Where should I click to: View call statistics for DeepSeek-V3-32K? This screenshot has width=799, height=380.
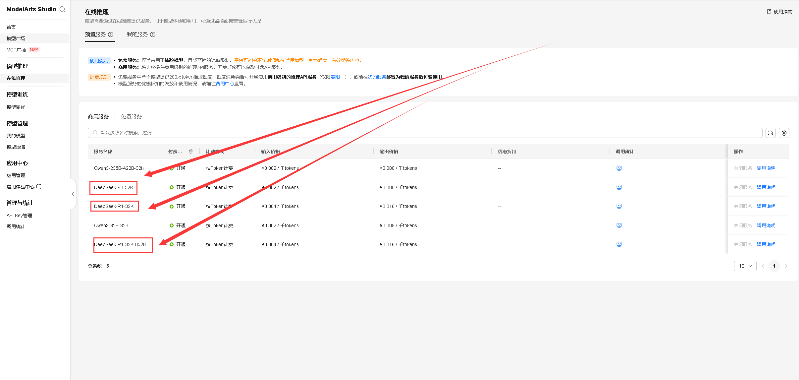(619, 187)
